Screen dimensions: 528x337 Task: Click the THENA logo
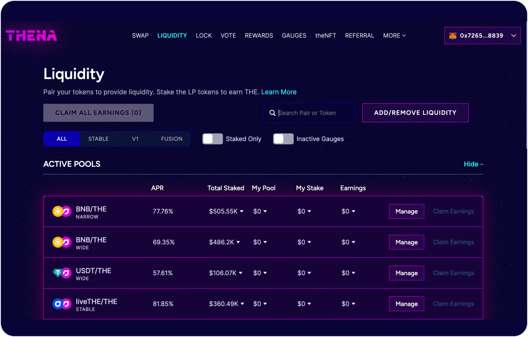[31, 35]
